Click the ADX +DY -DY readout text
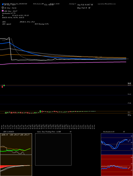The width and height of the screenshot is (133, 176). (15, 135)
